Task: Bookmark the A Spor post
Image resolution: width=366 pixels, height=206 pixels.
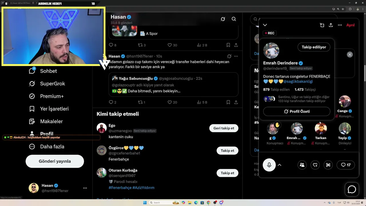Action: click(228, 45)
